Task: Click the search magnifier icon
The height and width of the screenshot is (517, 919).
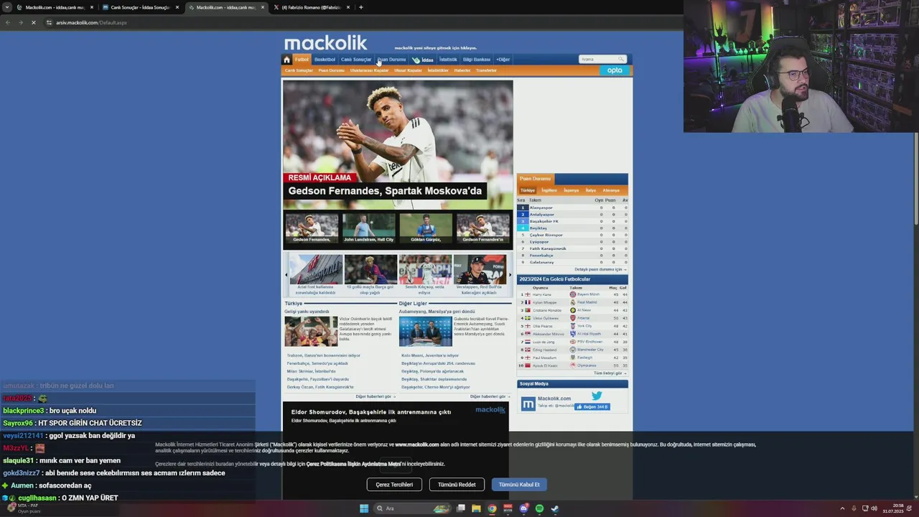Action: 622,59
